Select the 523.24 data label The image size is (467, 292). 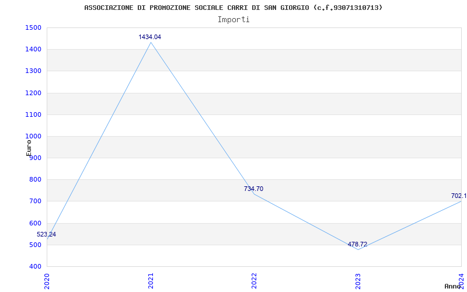pos(47,235)
